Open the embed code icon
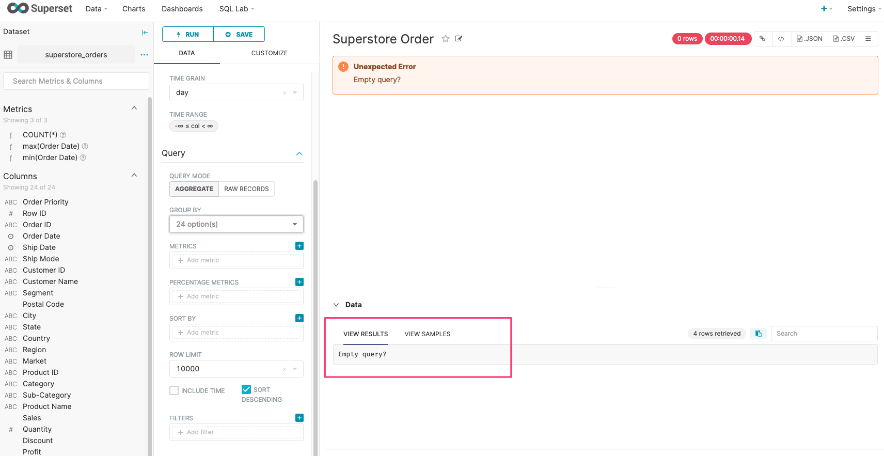 (781, 39)
